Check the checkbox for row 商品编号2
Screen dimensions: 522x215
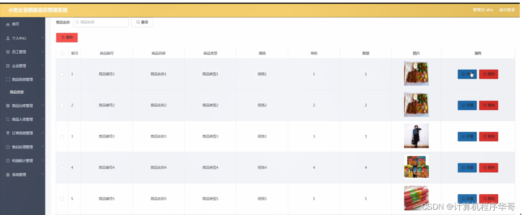pyautogui.click(x=62, y=105)
